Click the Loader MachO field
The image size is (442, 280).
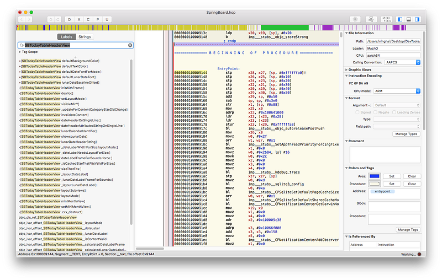coord(393,49)
